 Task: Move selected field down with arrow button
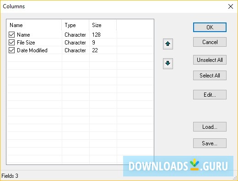pyautogui.click(x=168, y=64)
